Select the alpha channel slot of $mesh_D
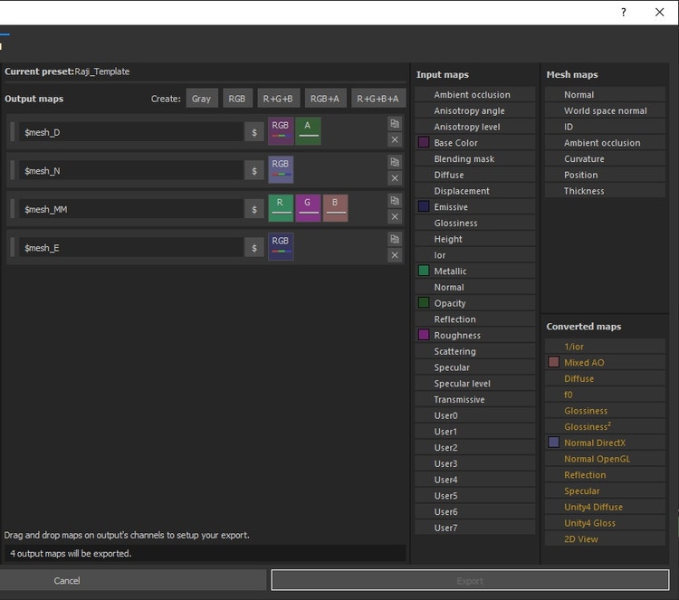 [x=308, y=131]
